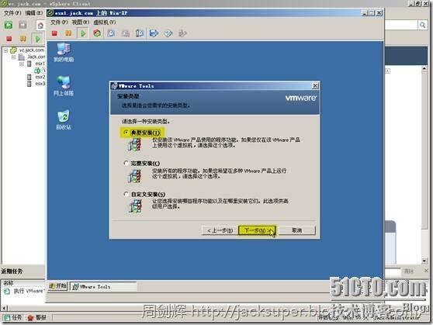Click the pause icon in vSphere main toolbar
Viewport: 433px width, 325px height.
coord(23,39)
